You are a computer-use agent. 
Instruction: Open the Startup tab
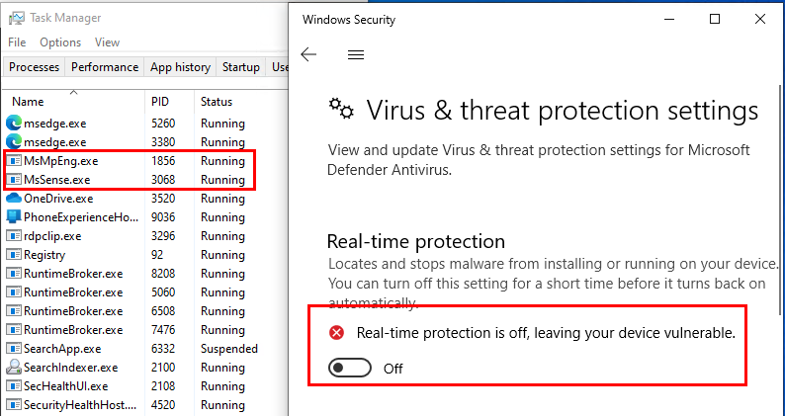click(241, 67)
